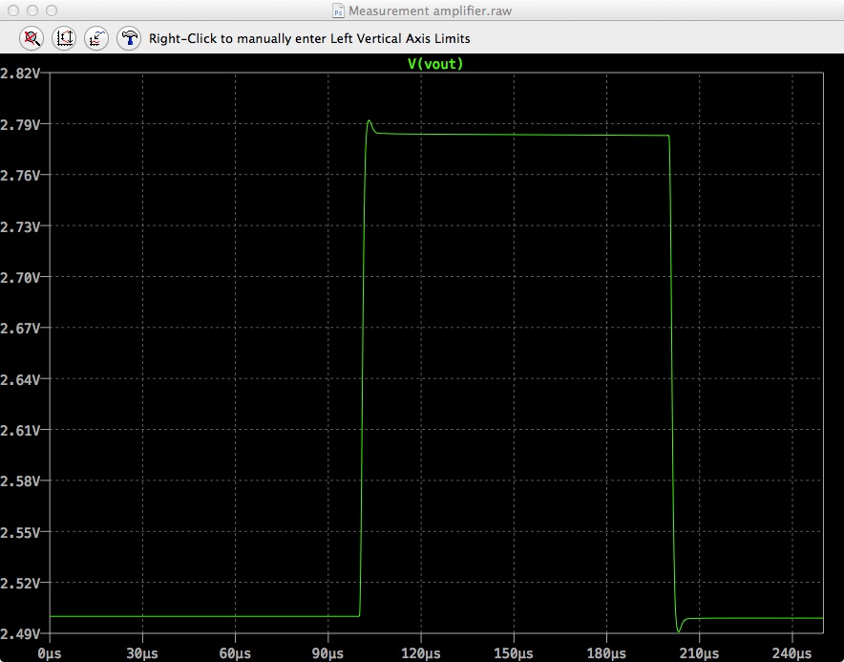Click the 180µs time axis label

tap(606, 653)
